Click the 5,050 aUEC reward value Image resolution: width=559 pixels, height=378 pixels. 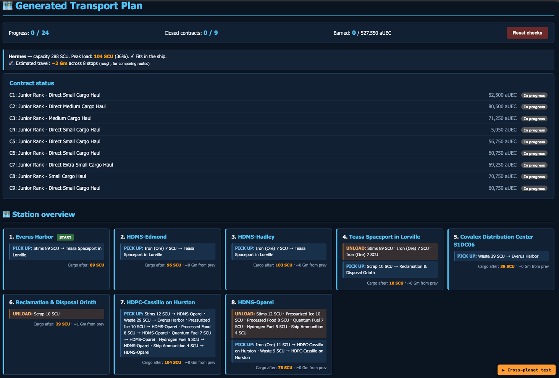[504, 130]
